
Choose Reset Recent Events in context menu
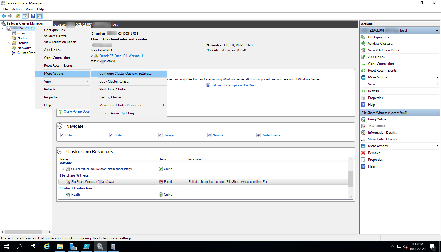tap(63, 66)
